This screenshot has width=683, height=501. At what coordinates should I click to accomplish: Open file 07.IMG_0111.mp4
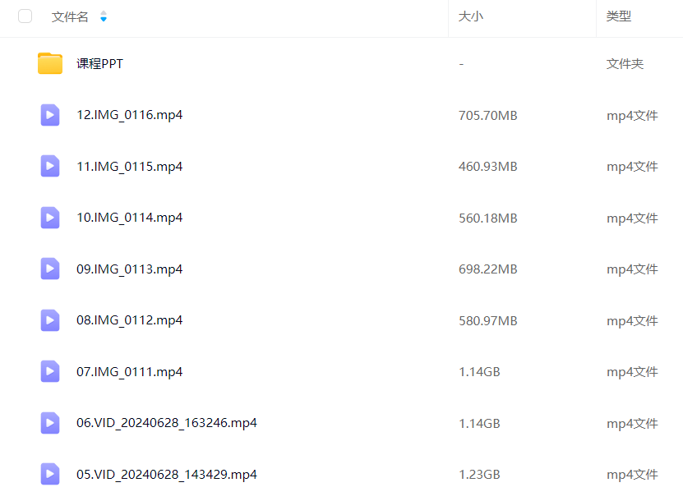tap(129, 372)
